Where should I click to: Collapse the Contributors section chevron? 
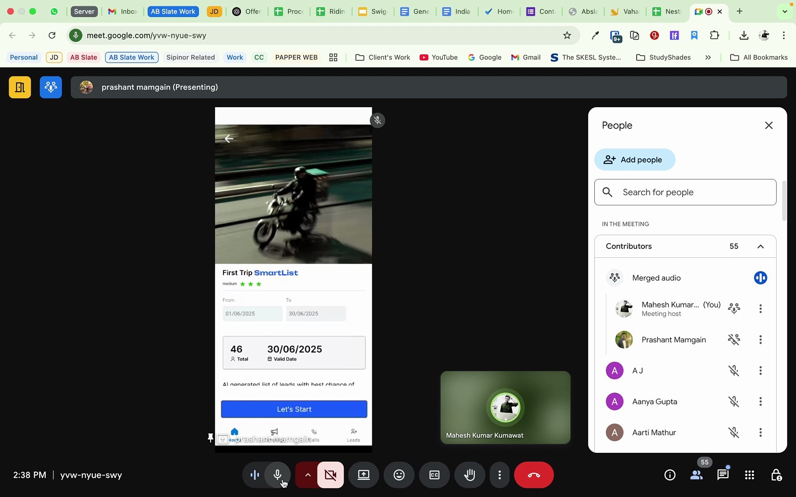tap(761, 246)
